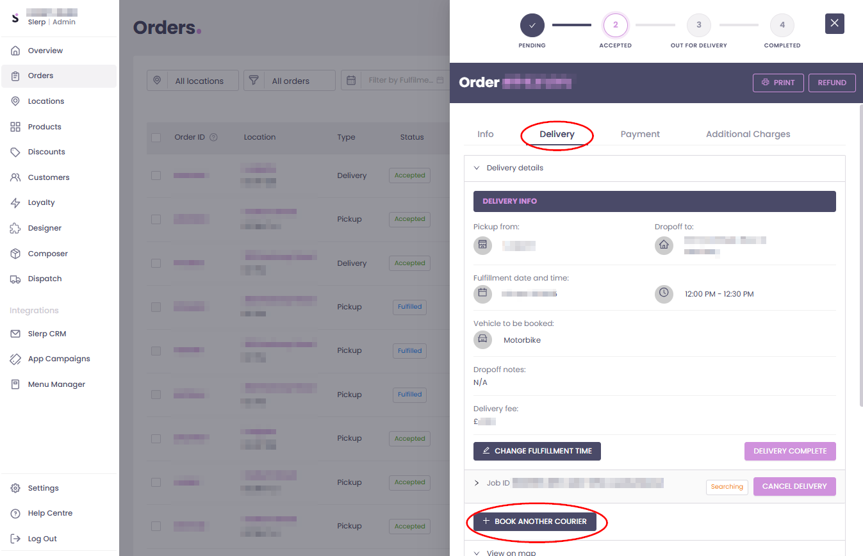This screenshot has height=556, width=863.
Task: Click the Book Another Courier button
Action: pos(535,521)
